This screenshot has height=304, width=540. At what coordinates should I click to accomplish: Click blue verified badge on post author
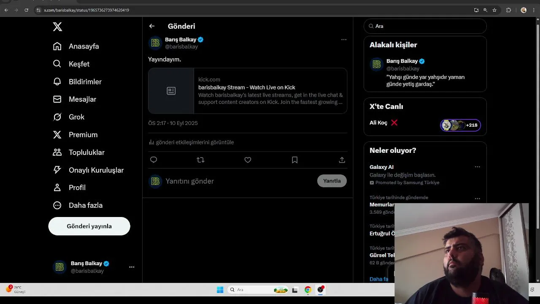click(x=201, y=40)
